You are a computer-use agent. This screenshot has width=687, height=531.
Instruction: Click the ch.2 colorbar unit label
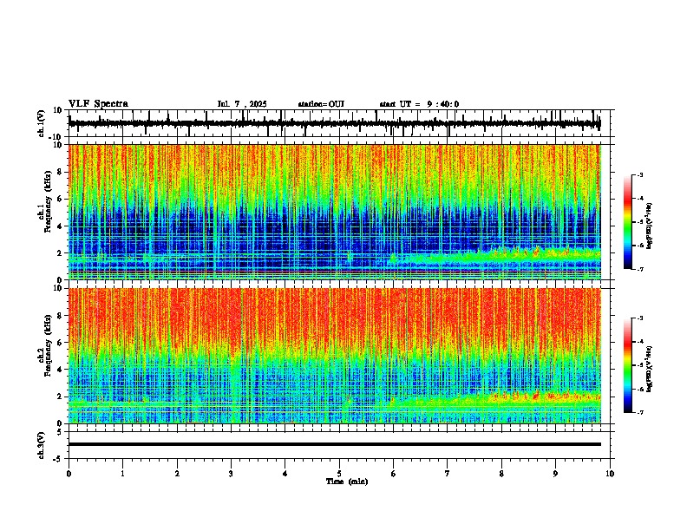tap(649, 369)
